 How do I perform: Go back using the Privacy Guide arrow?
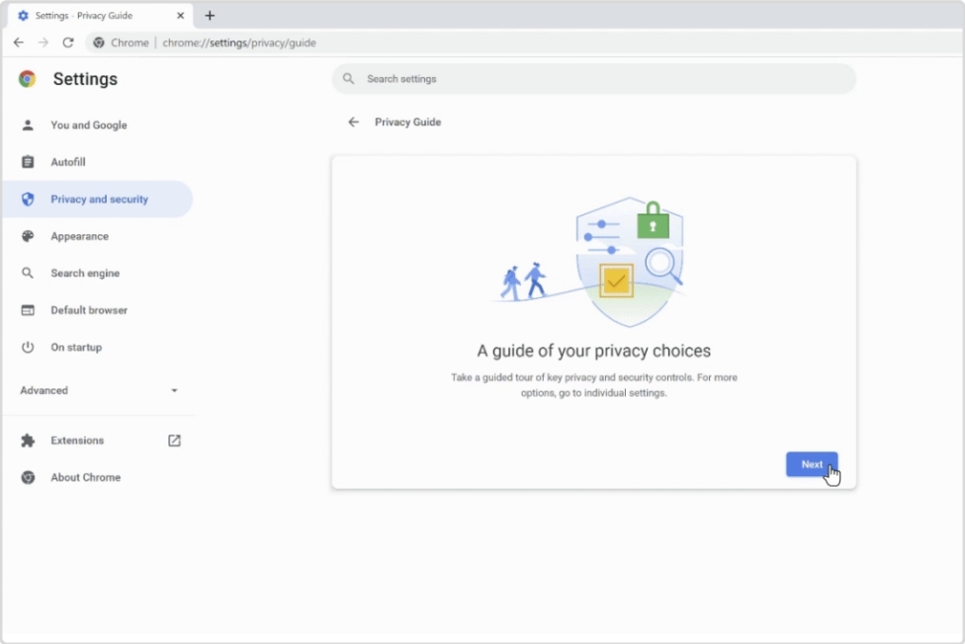tap(353, 121)
